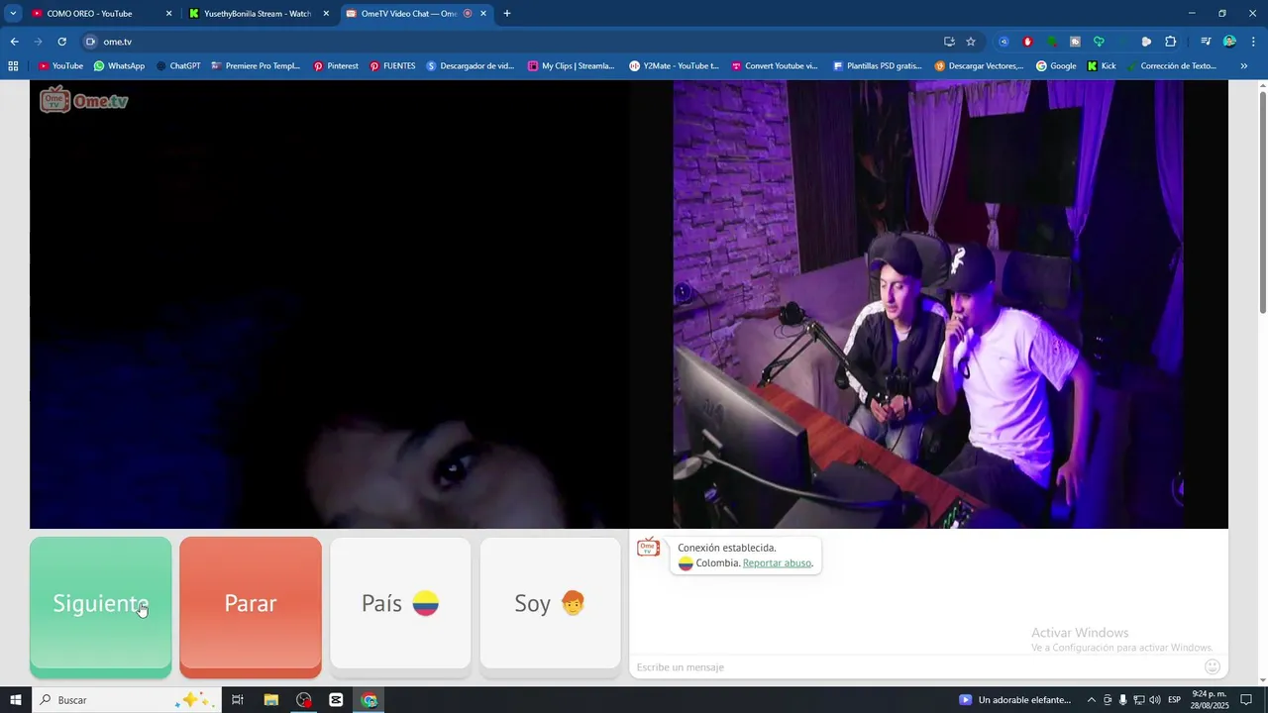Click the Un adorable elefante news widget
The image size is (1268, 713).
[1015, 700]
